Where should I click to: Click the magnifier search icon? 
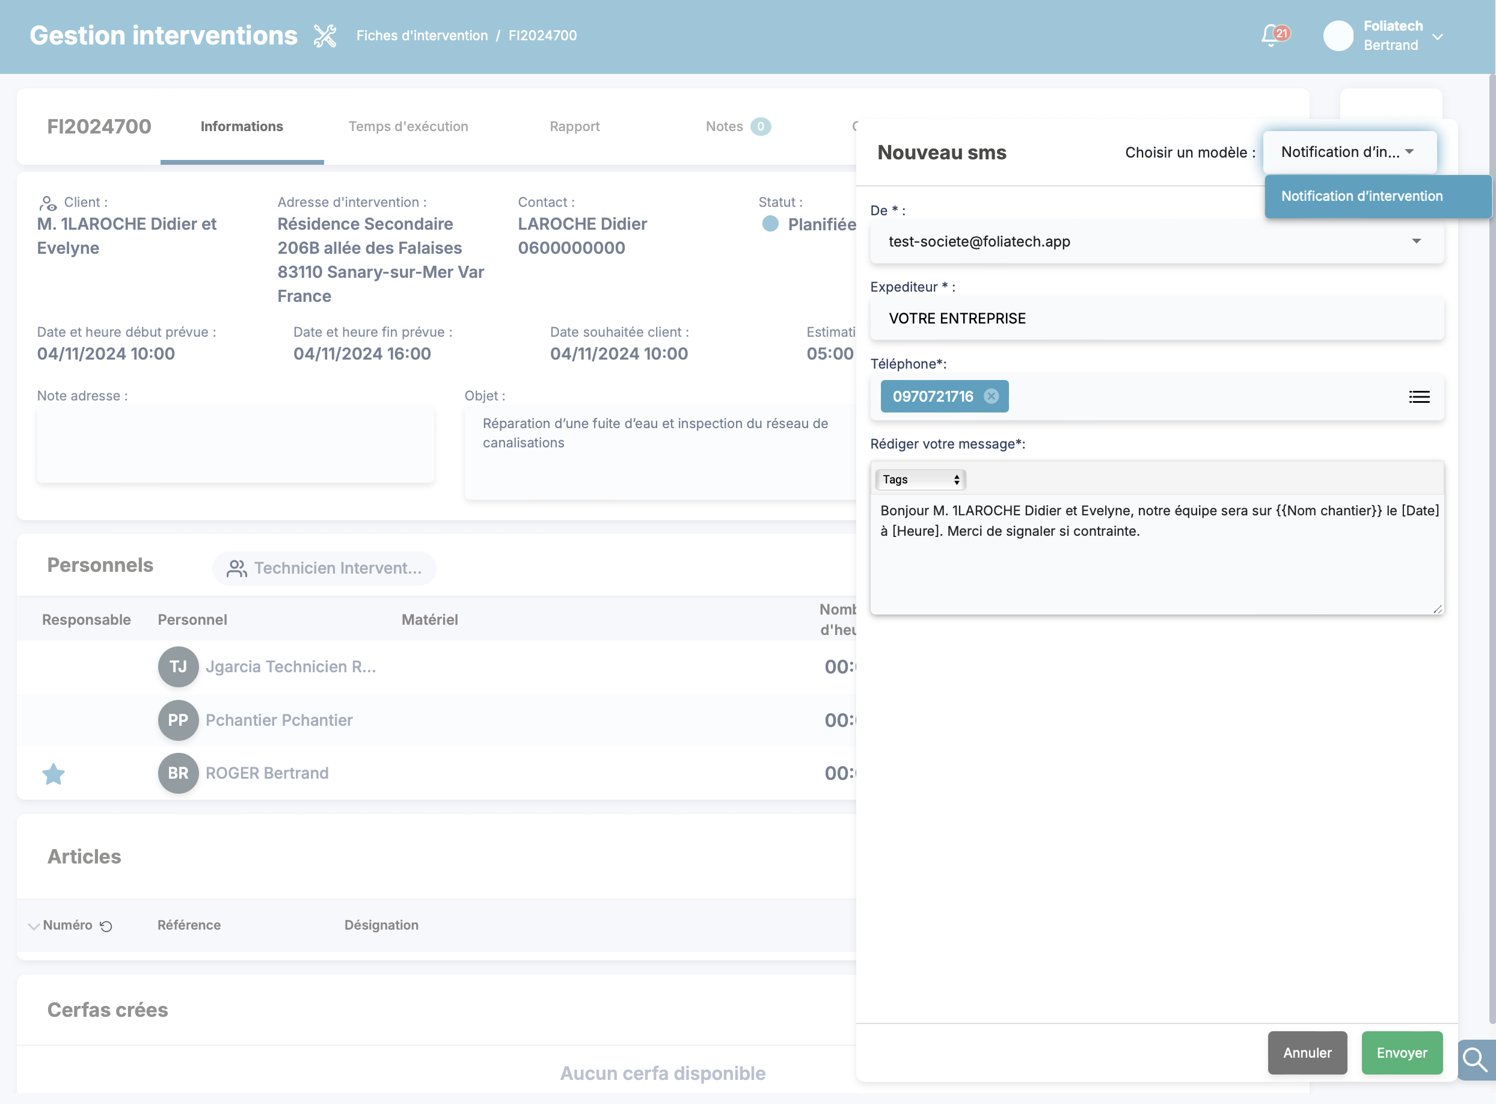[x=1474, y=1060]
